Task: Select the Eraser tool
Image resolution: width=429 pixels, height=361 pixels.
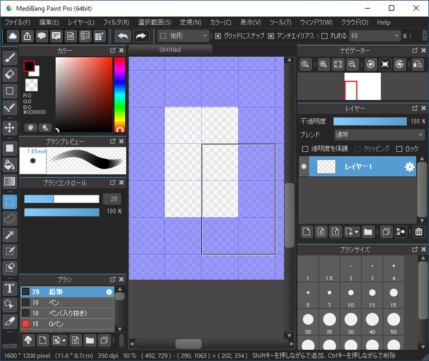Action: point(10,75)
